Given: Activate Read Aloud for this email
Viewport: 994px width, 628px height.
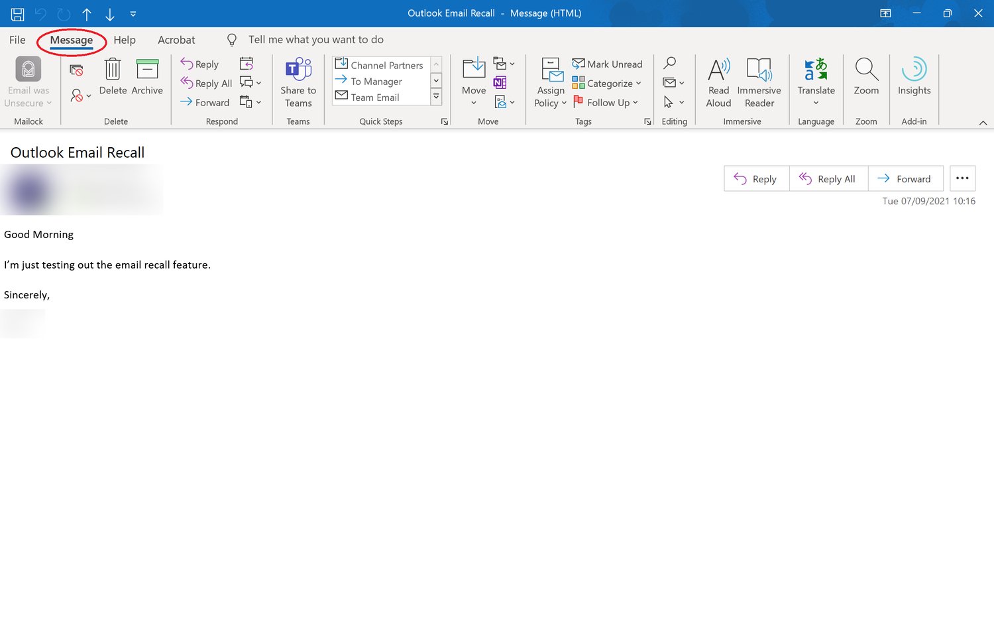Looking at the screenshot, I should pos(718,80).
